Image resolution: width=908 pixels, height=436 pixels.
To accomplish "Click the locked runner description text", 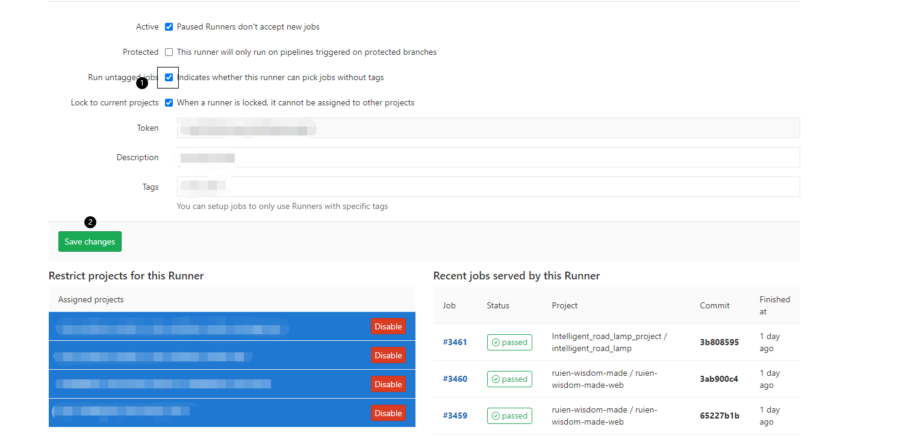I will [x=296, y=103].
